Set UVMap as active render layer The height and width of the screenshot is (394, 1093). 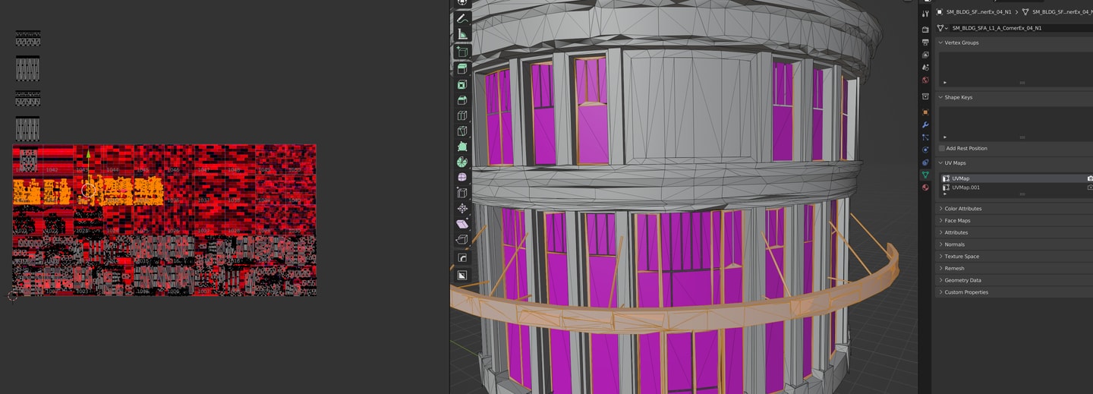click(x=1090, y=178)
